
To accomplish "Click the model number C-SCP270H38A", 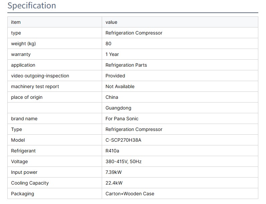I will point(123,140).
